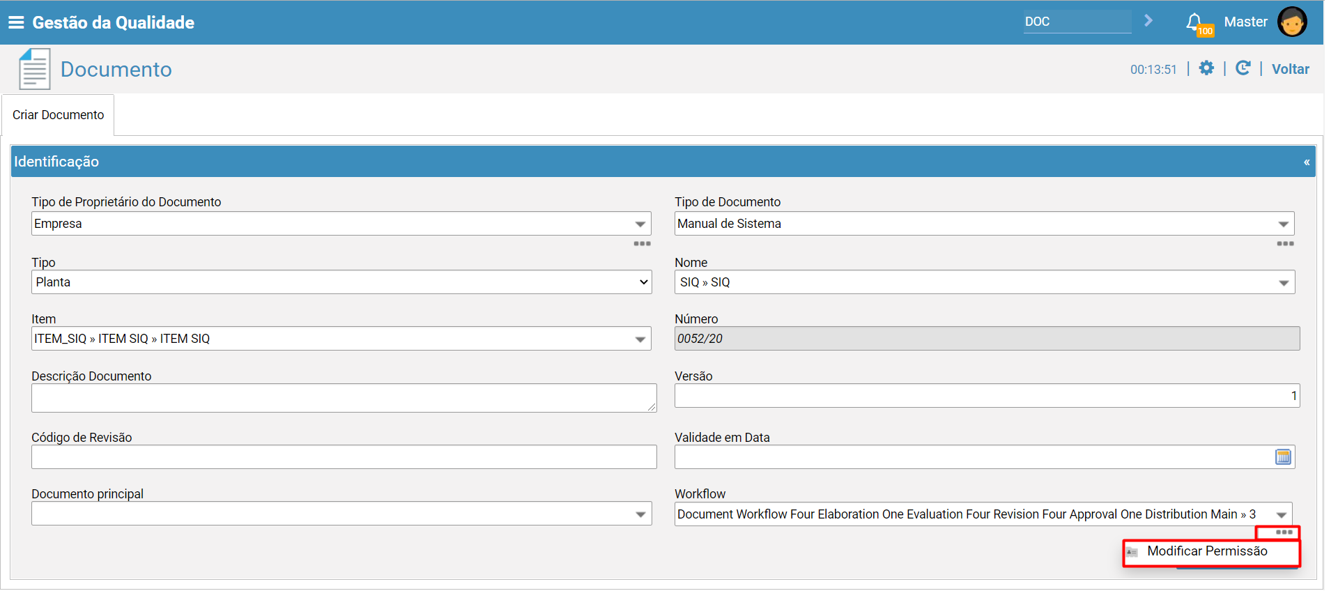Viewport: 1338px width, 591px height.
Task: Expand the Documento principal dropdown
Action: (640, 514)
